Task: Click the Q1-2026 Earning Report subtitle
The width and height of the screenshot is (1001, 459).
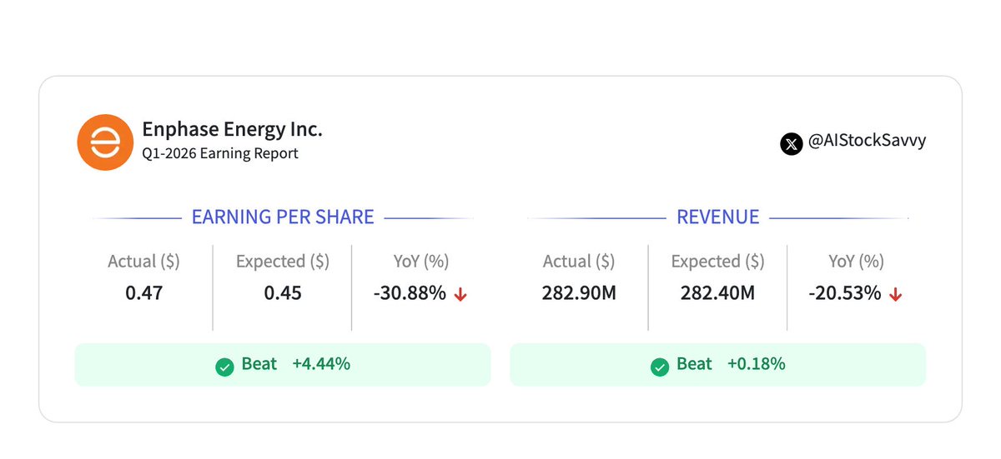Action: point(220,153)
